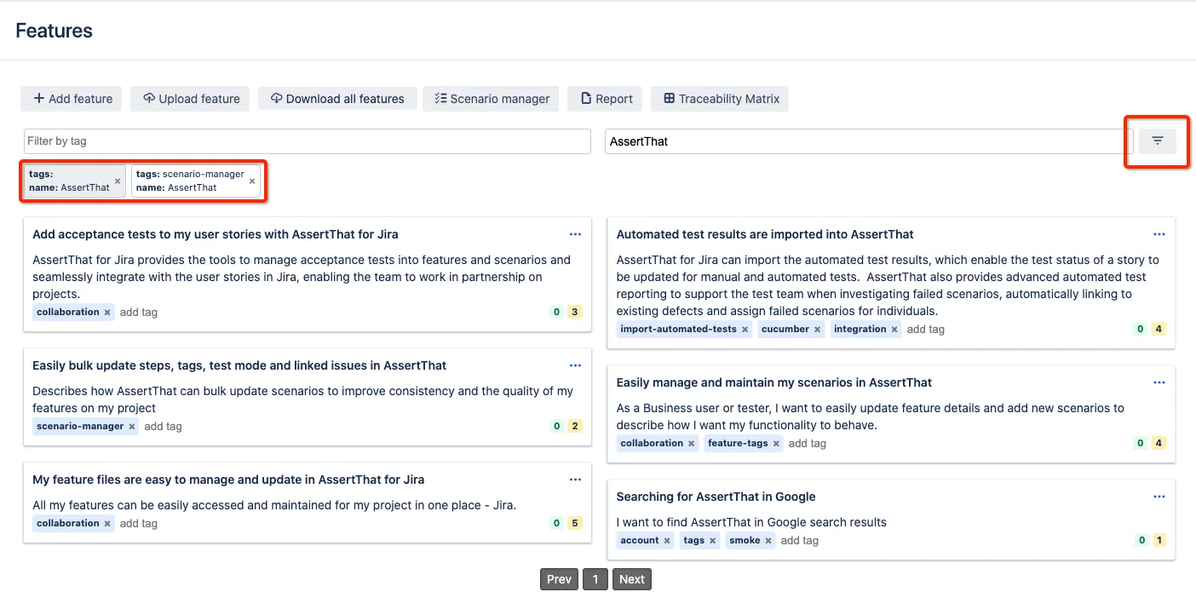
Task: Open 'Add acceptance tests to my user stories' feature
Action: coord(215,234)
